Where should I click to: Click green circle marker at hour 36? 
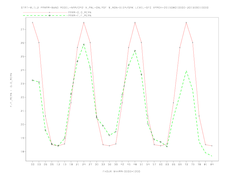(109, 135)
